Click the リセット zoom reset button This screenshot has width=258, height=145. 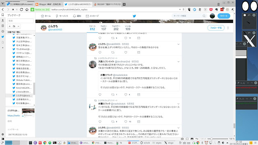coord(203,139)
